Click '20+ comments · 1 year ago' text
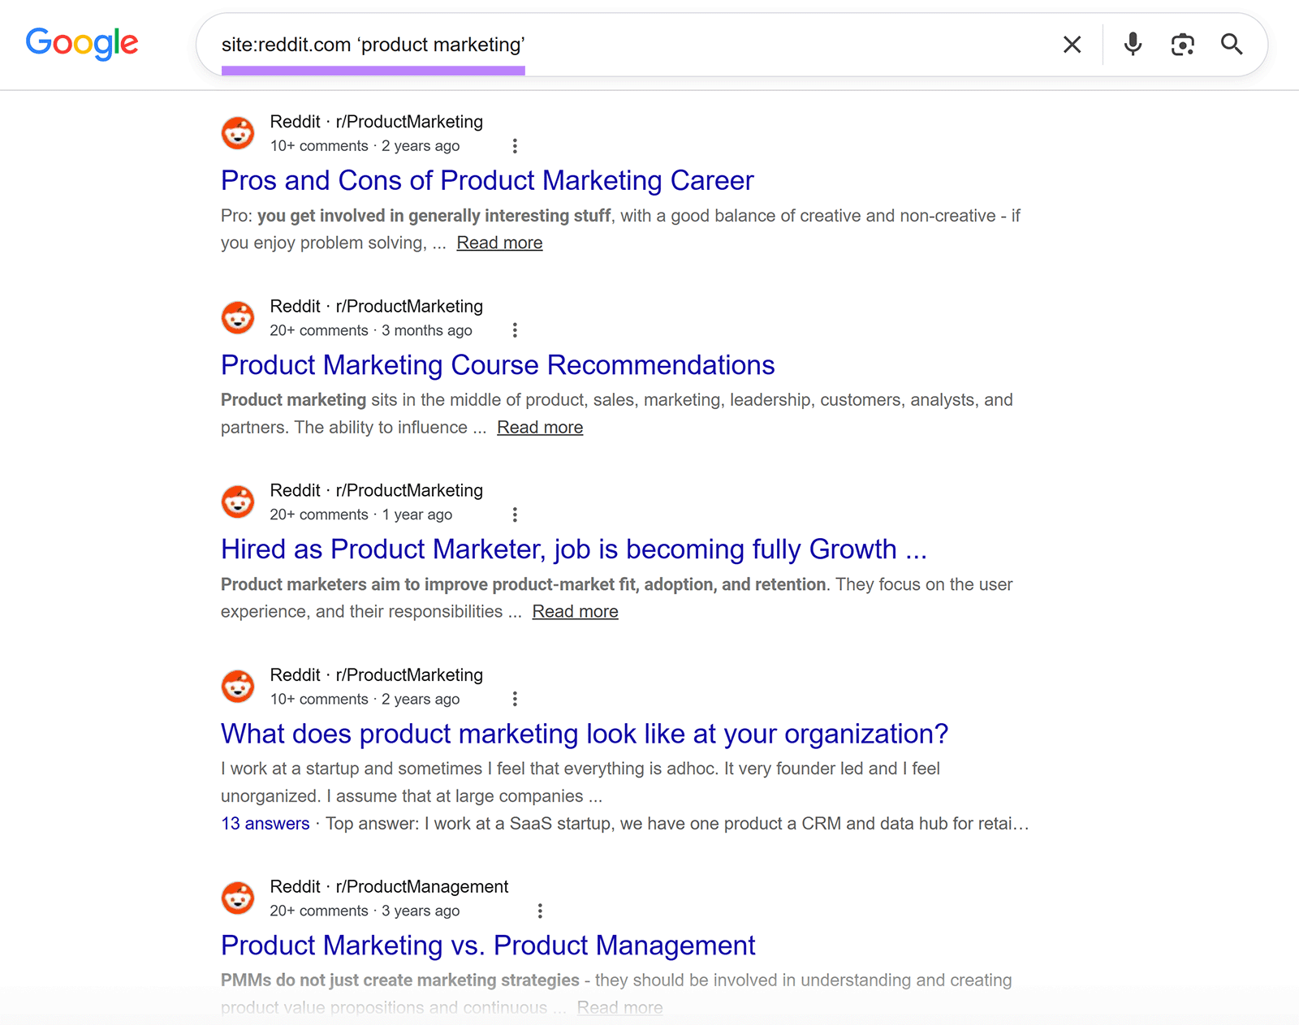The width and height of the screenshot is (1299, 1025). pos(361,515)
